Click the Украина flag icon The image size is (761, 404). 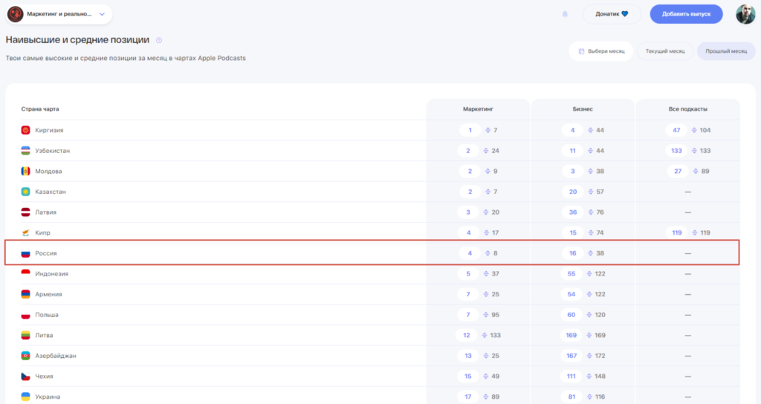coord(26,397)
